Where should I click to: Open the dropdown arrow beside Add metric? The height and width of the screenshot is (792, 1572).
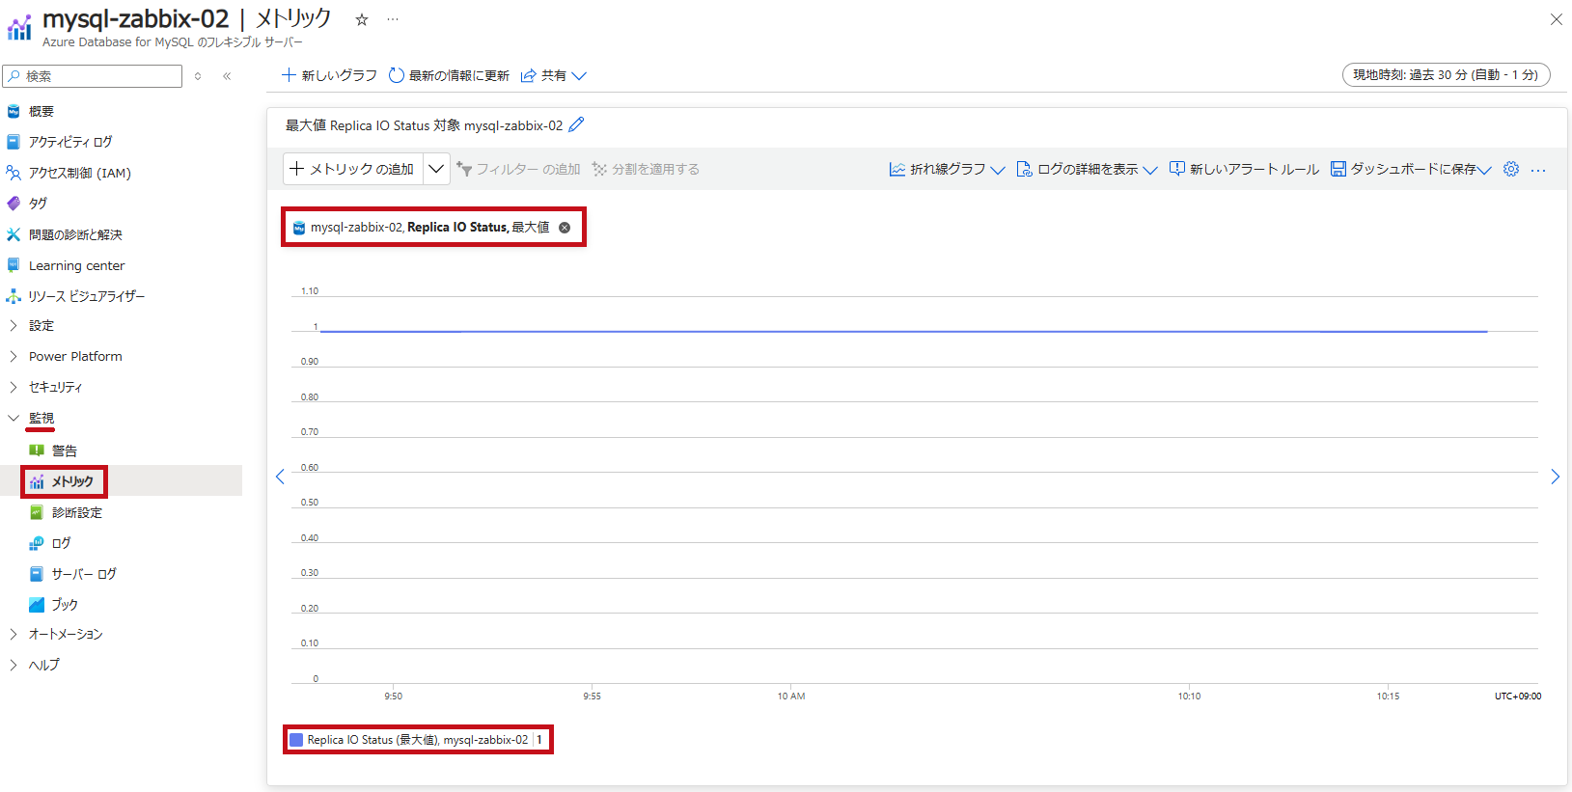[x=436, y=169]
